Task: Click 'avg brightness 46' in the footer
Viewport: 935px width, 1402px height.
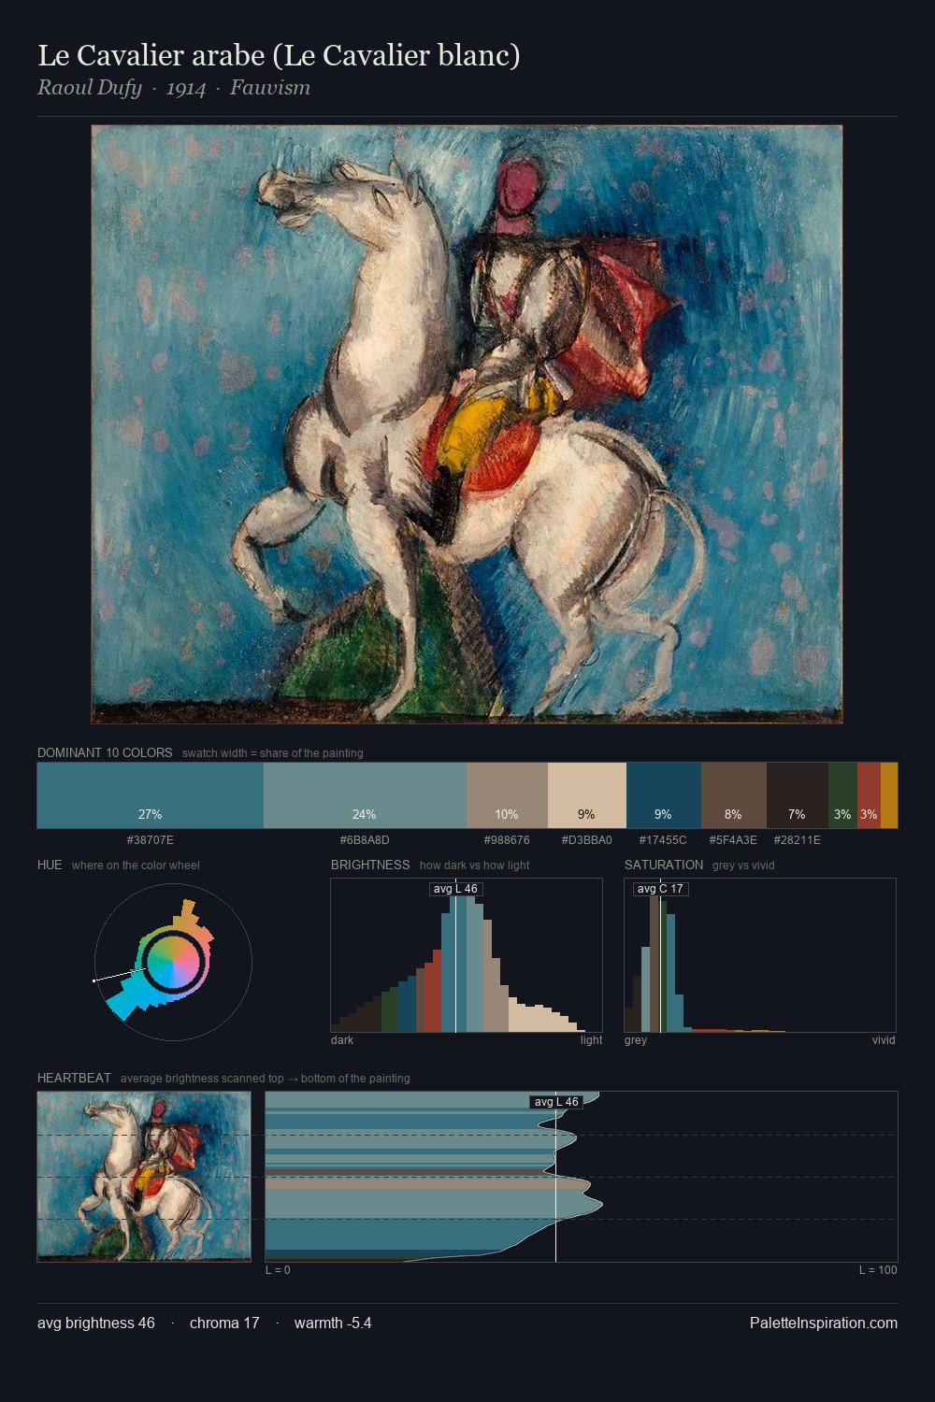Action: coord(96,1323)
